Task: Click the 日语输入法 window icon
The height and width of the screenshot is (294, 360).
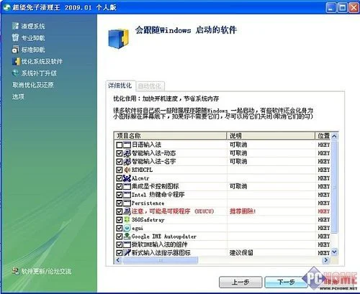Action: pos(127,144)
